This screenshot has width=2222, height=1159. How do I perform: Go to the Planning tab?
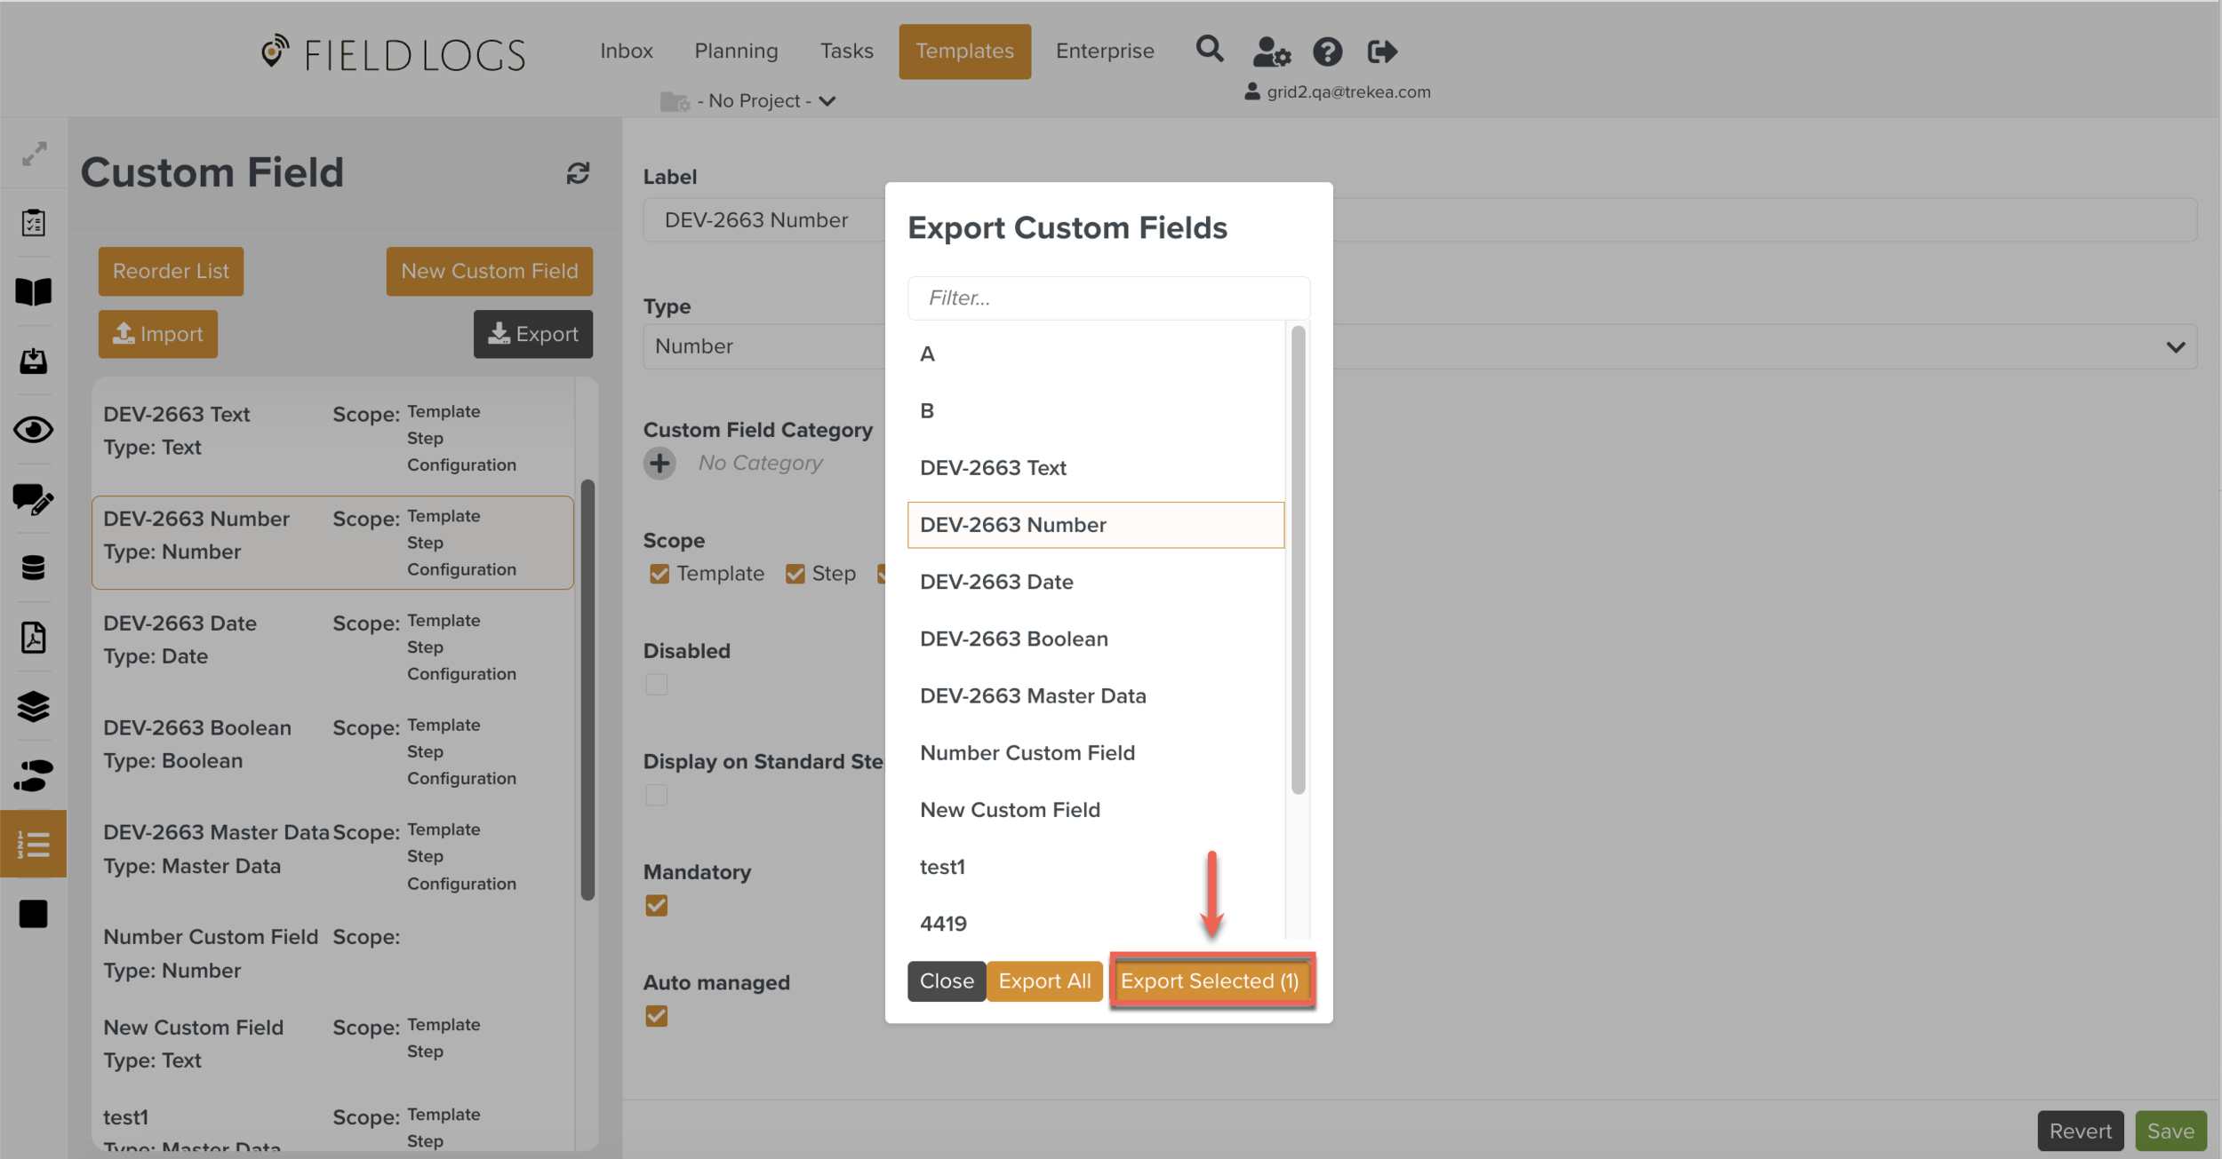pyautogui.click(x=735, y=52)
